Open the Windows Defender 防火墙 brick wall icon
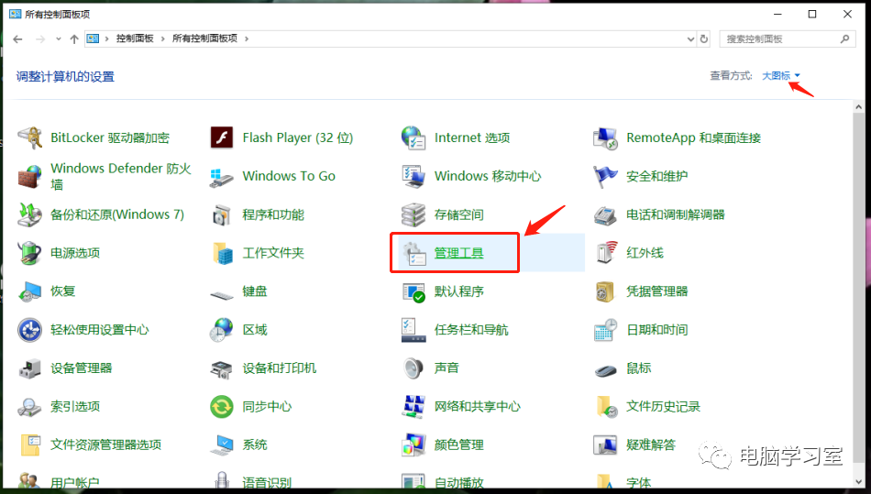 (30, 176)
